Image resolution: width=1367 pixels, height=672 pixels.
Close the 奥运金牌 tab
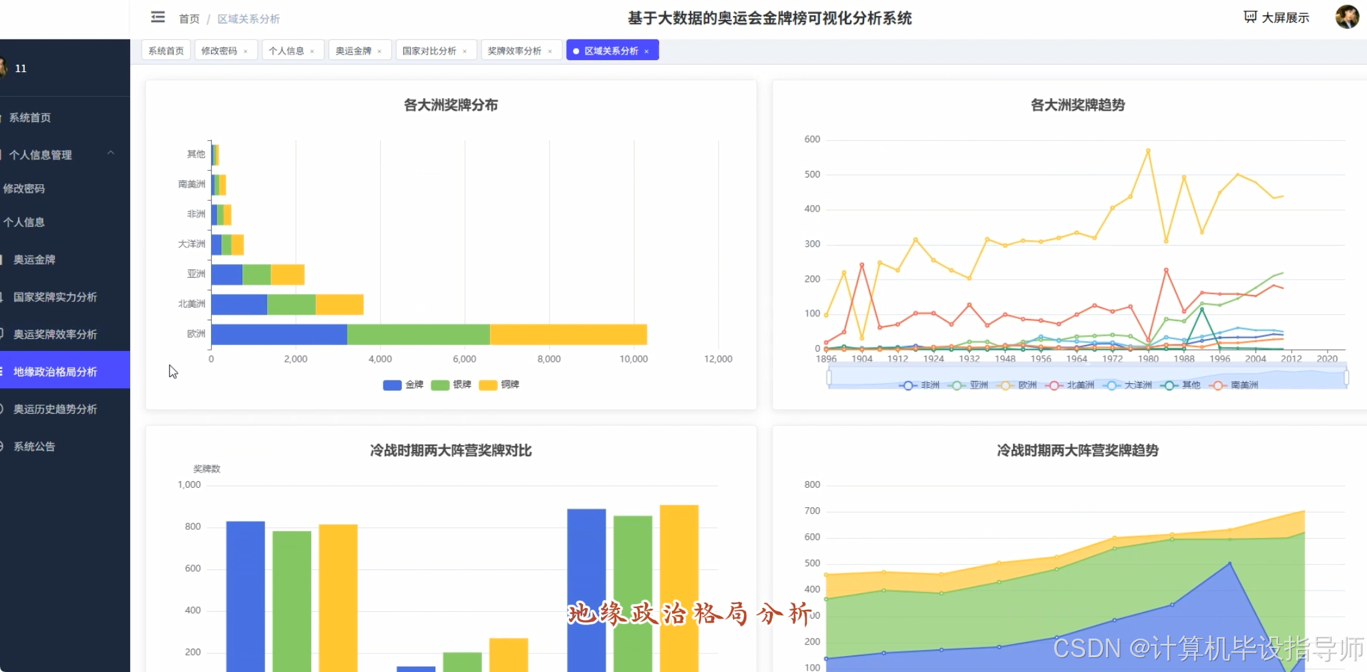click(379, 51)
